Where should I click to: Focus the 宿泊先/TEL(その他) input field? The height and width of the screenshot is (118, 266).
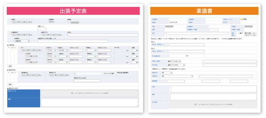(87, 81)
